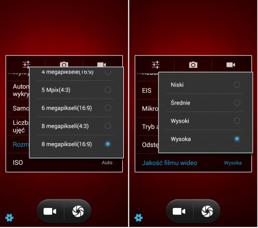Open Jakość filmu wideo setting
The width and height of the screenshot is (258, 228).
[x=193, y=163]
